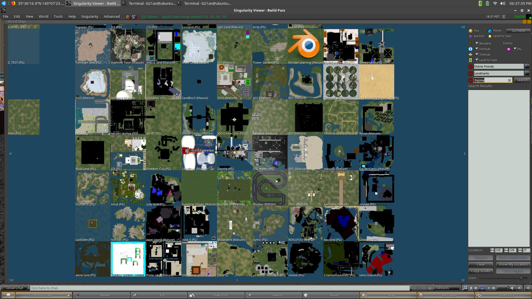Click the Telehub diamond icon in legend

470,55
